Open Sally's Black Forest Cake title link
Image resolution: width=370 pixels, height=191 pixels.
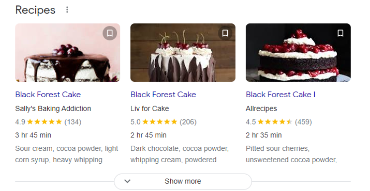coord(48,95)
